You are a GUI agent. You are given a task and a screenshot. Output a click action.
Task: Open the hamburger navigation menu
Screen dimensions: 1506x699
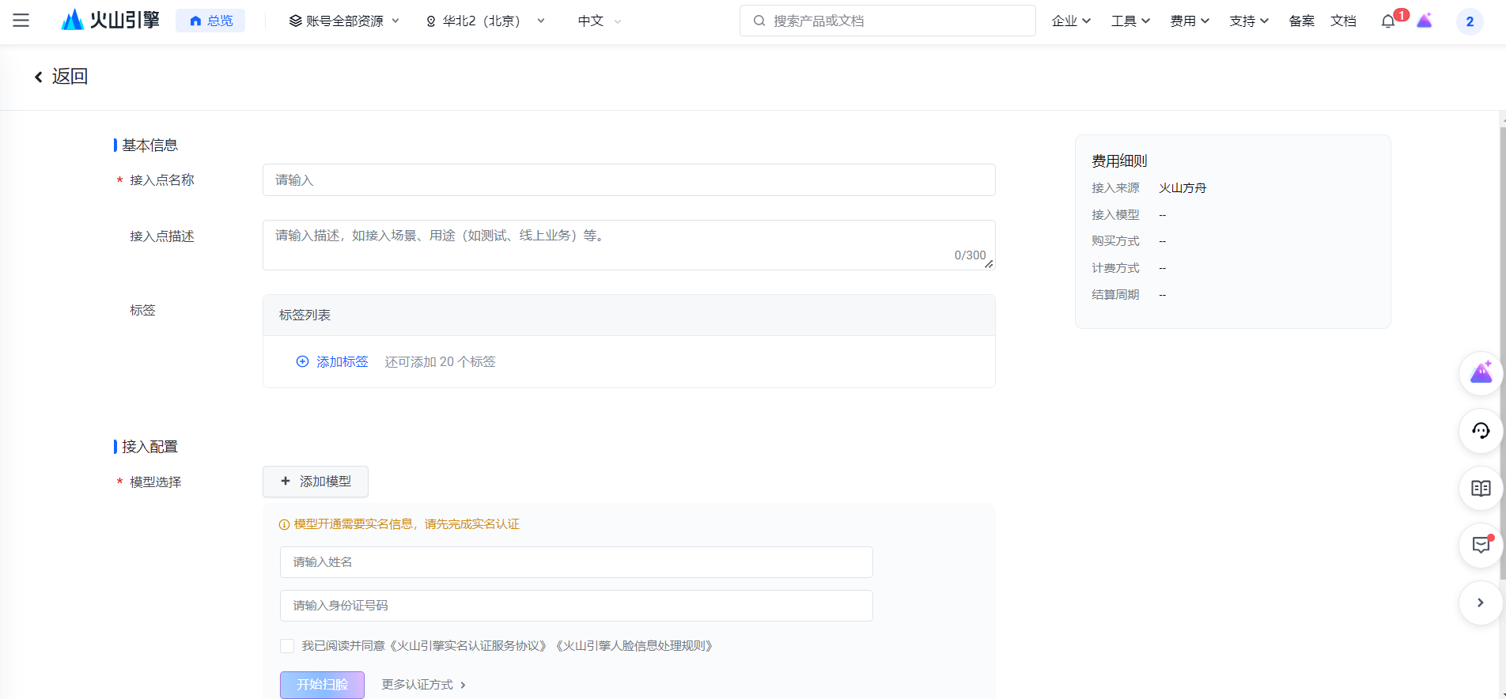21,21
